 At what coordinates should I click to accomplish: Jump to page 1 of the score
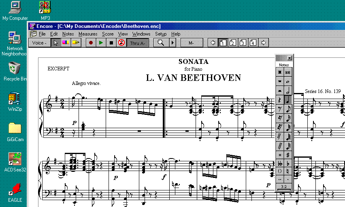pos(223,42)
